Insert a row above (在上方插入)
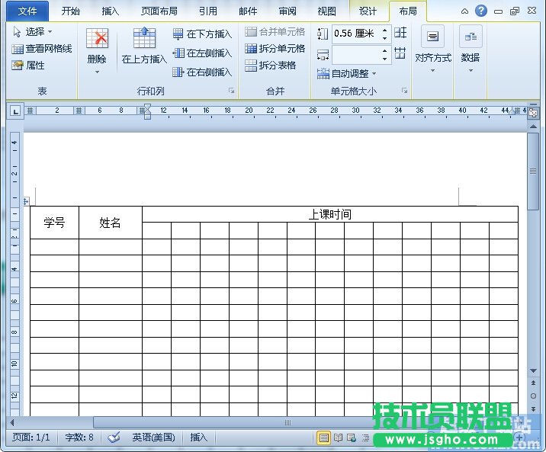The image size is (546, 452). tap(144, 45)
